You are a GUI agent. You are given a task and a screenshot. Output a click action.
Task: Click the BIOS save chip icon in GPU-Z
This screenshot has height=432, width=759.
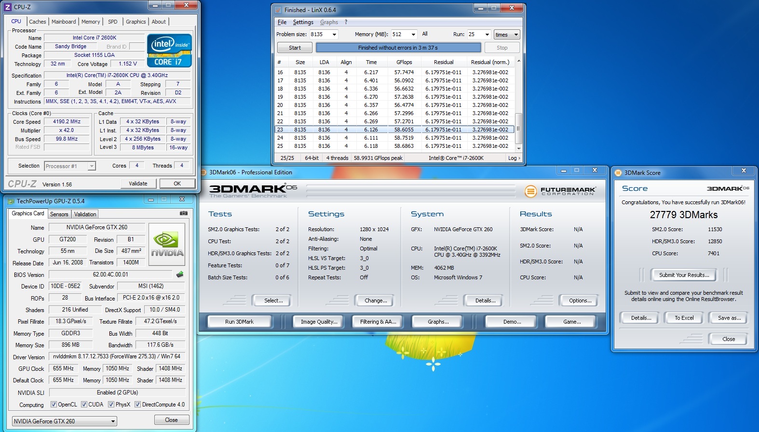(180, 274)
